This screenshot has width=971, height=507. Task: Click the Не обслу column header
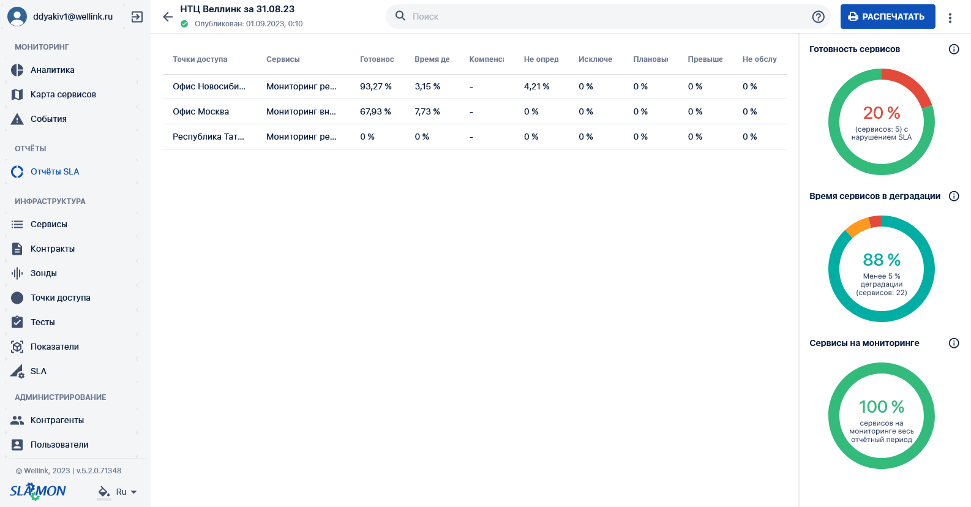tap(760, 59)
